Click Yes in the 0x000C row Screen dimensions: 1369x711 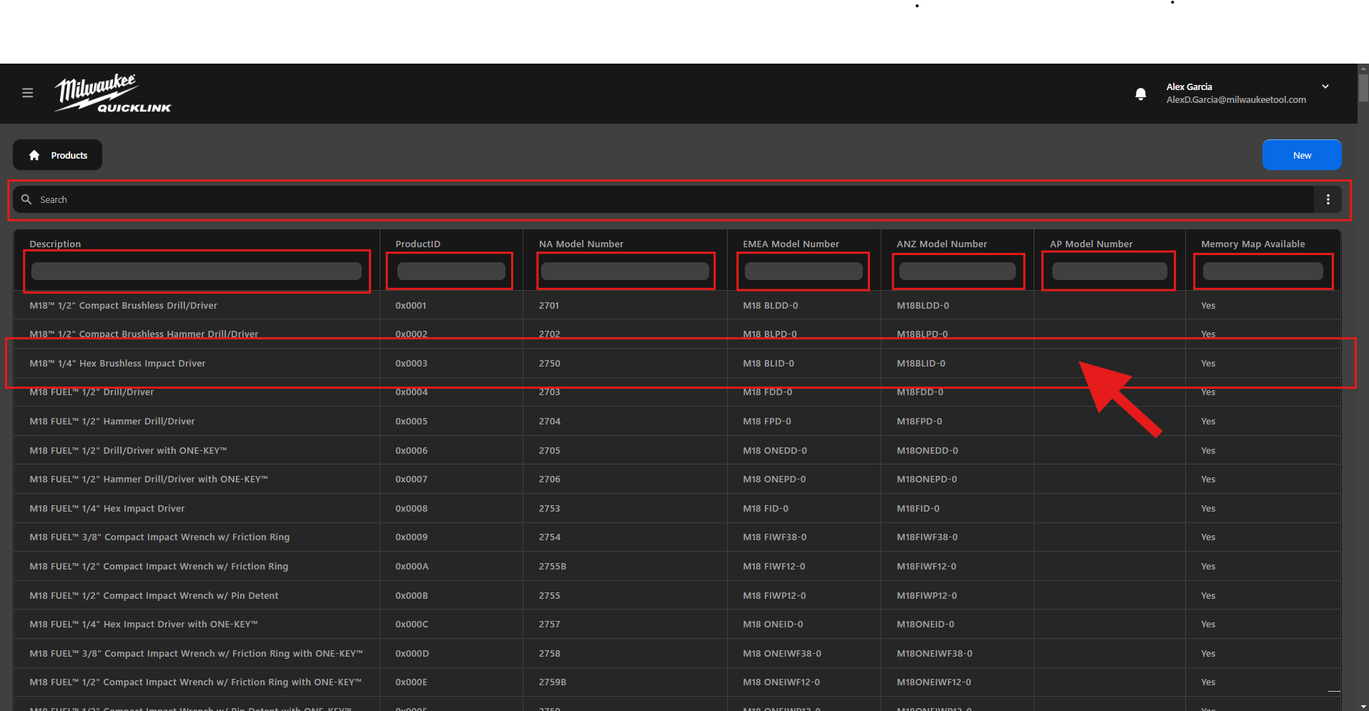(1208, 624)
